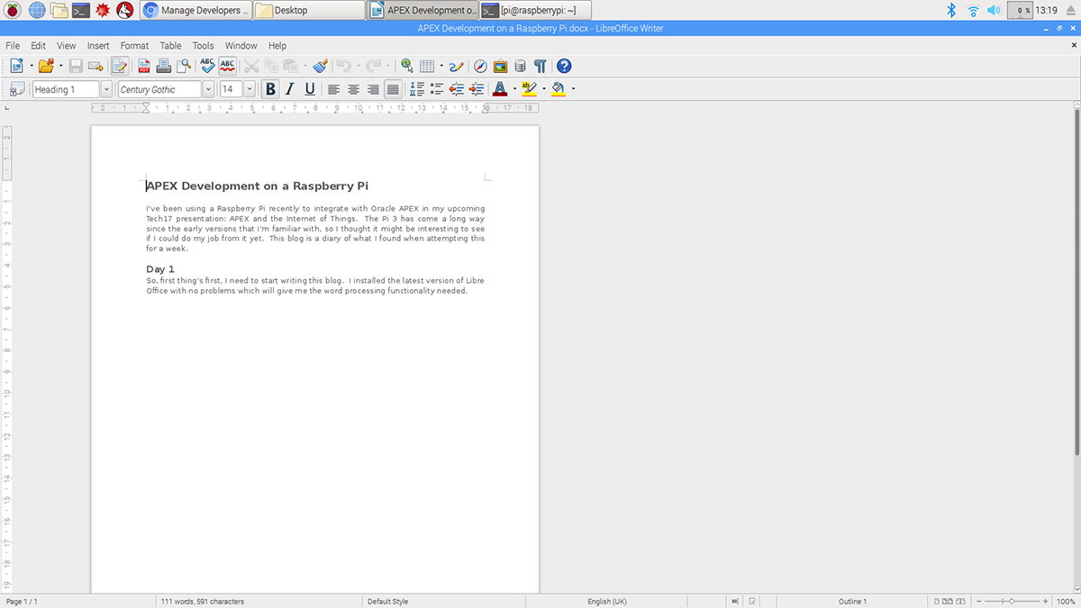Screen dimensions: 1081x608
Task: Click the 100% zoom level in status bar
Action: click(x=1066, y=601)
